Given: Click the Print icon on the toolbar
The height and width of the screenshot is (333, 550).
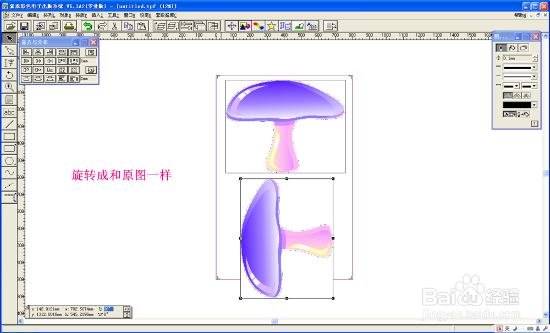Looking at the screenshot, I should (69, 25).
